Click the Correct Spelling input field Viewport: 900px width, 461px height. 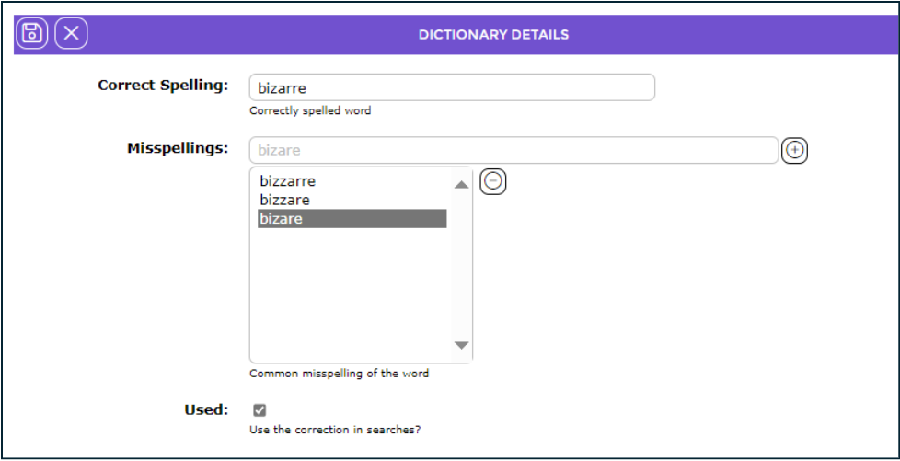click(452, 87)
